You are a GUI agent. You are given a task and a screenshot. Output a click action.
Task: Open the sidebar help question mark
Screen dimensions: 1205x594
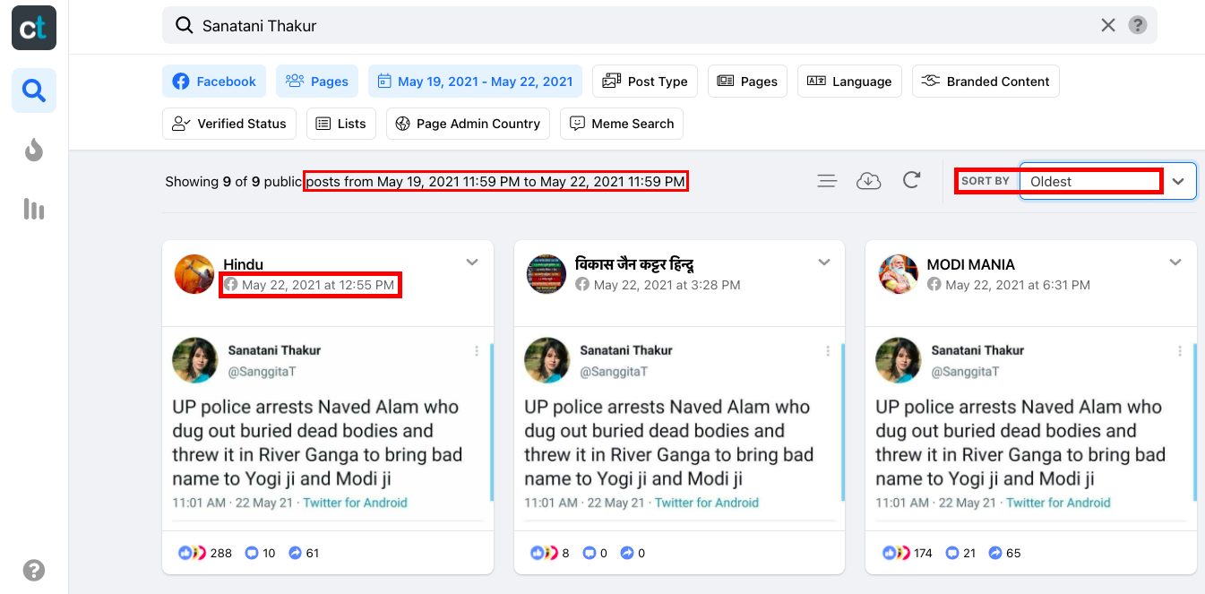click(34, 571)
